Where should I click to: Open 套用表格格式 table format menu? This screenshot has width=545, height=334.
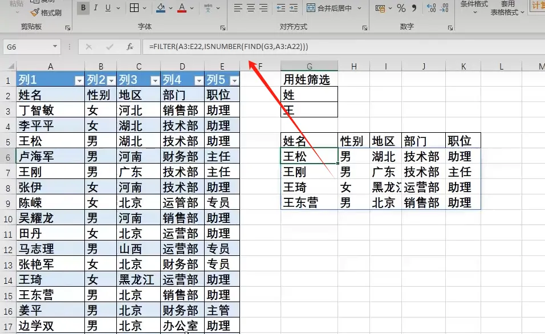point(507,7)
